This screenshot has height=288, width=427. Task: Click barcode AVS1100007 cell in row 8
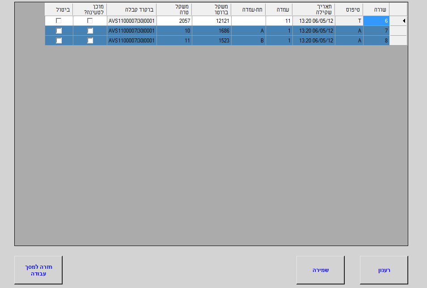pyautogui.click(x=132, y=41)
